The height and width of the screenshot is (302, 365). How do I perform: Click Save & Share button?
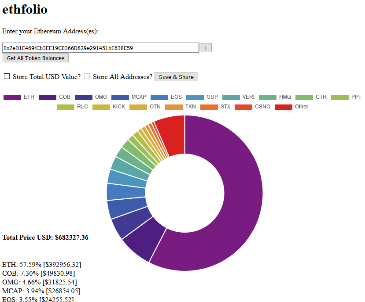[176, 77]
